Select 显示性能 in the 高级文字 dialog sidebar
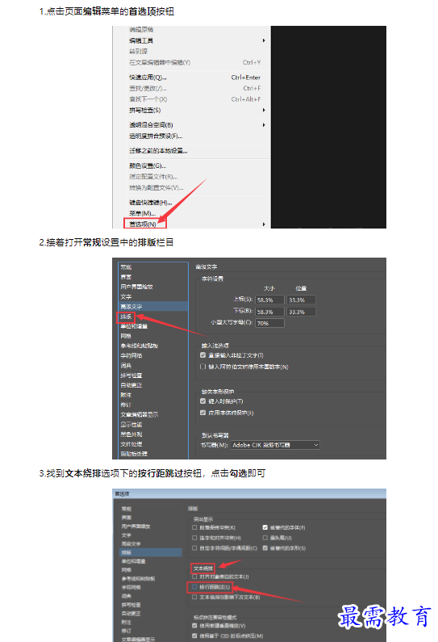This screenshot has width=438, height=642. [x=131, y=425]
